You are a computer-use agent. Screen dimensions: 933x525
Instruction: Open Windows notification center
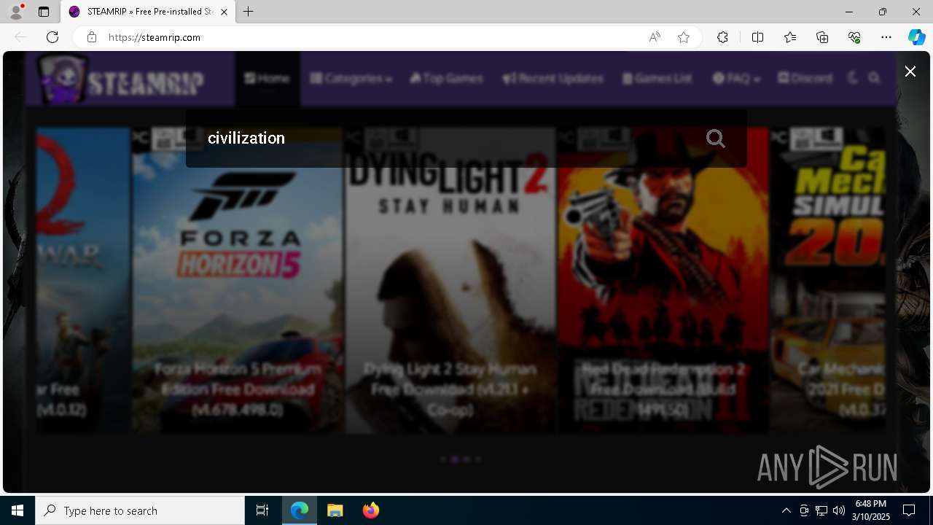[x=909, y=510]
